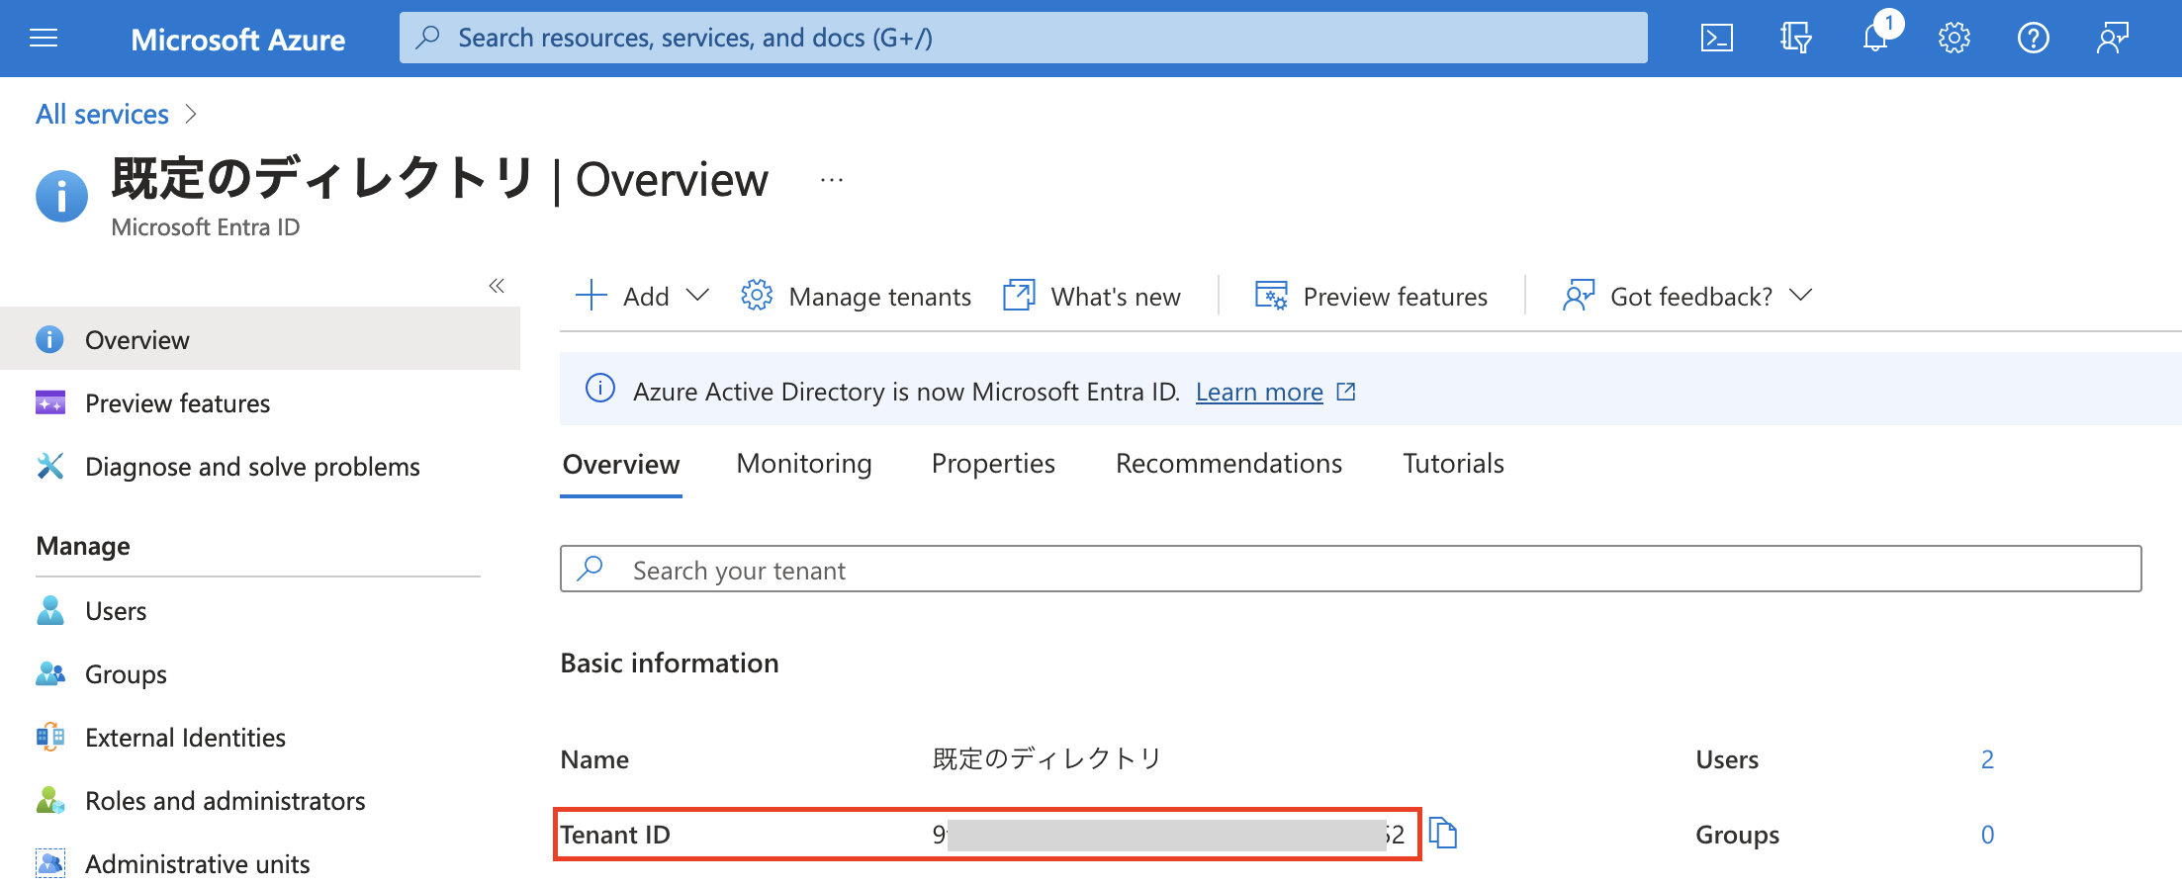Image resolution: width=2182 pixels, height=886 pixels.
Task: Focus the Search resources, services, and docs box
Action: tap(1023, 38)
